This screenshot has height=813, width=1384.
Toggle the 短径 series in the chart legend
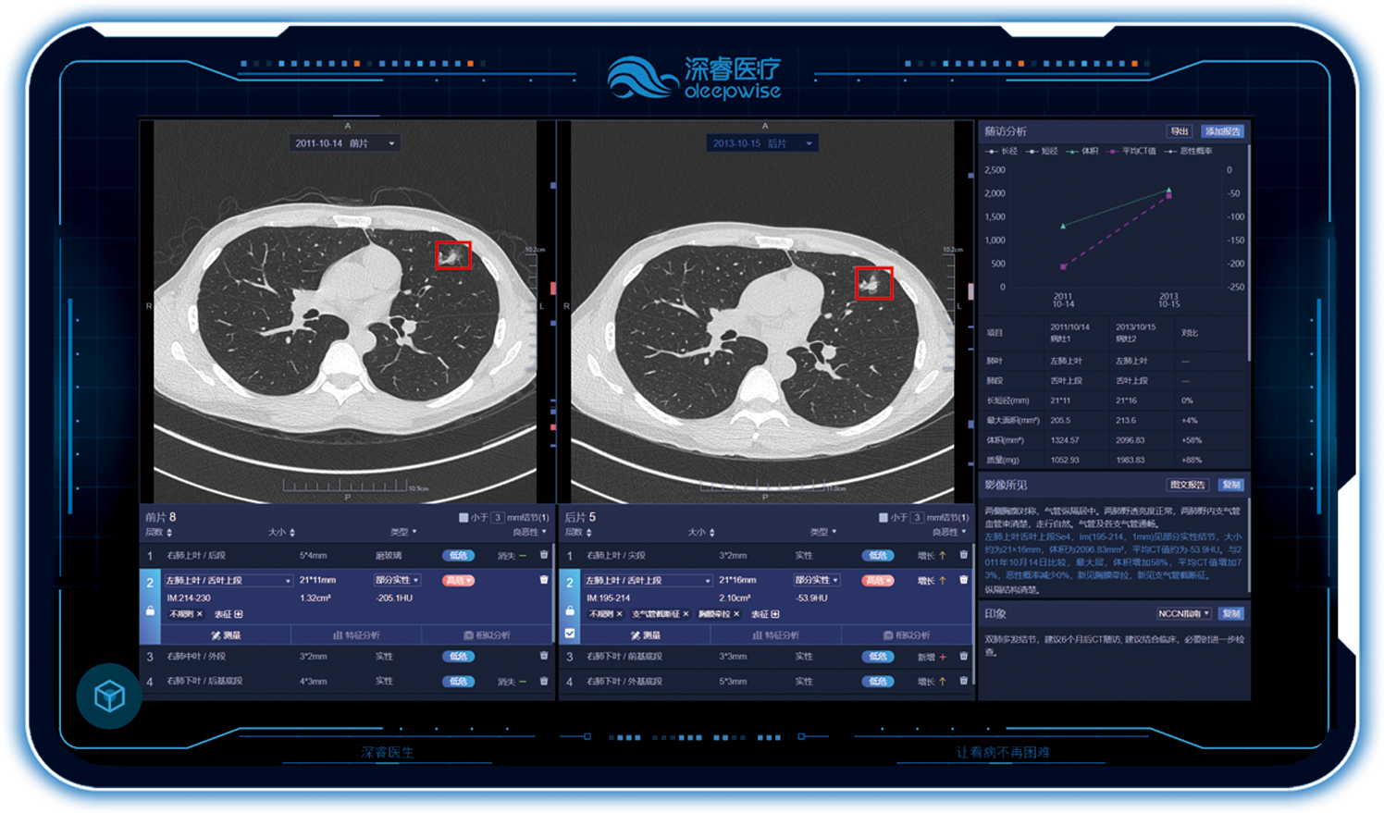coord(1042,151)
